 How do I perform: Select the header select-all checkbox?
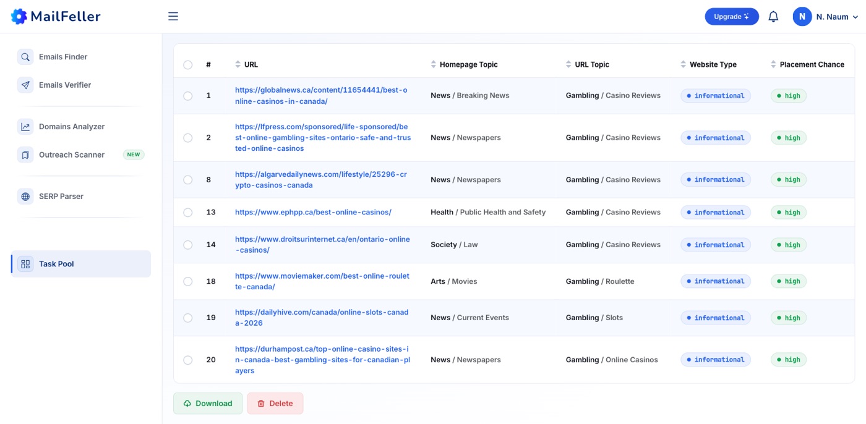188,65
